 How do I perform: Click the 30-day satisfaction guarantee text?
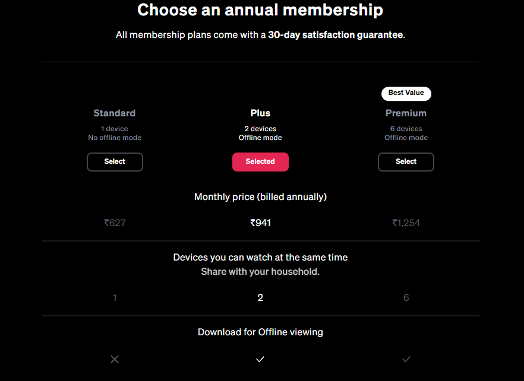pyautogui.click(x=336, y=35)
